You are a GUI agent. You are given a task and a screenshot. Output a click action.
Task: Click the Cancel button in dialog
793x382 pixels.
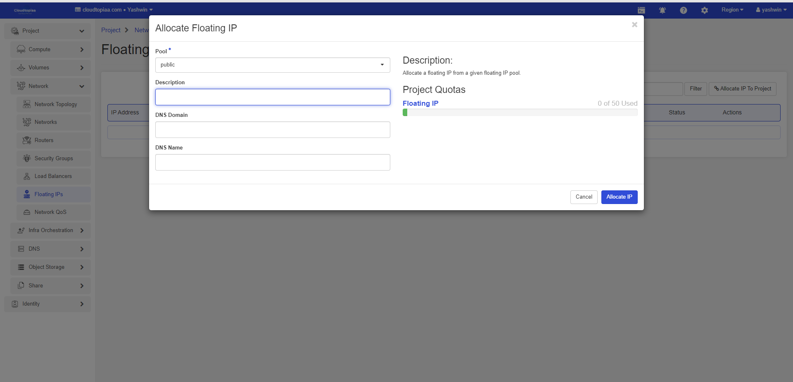click(584, 197)
